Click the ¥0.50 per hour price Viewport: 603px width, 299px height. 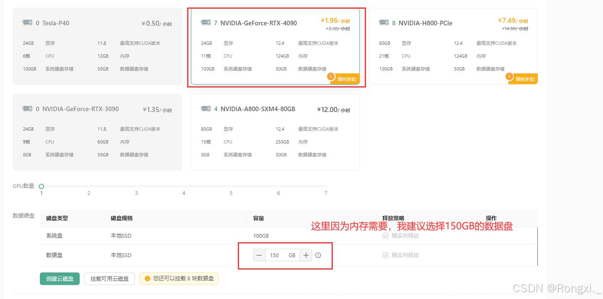(157, 24)
